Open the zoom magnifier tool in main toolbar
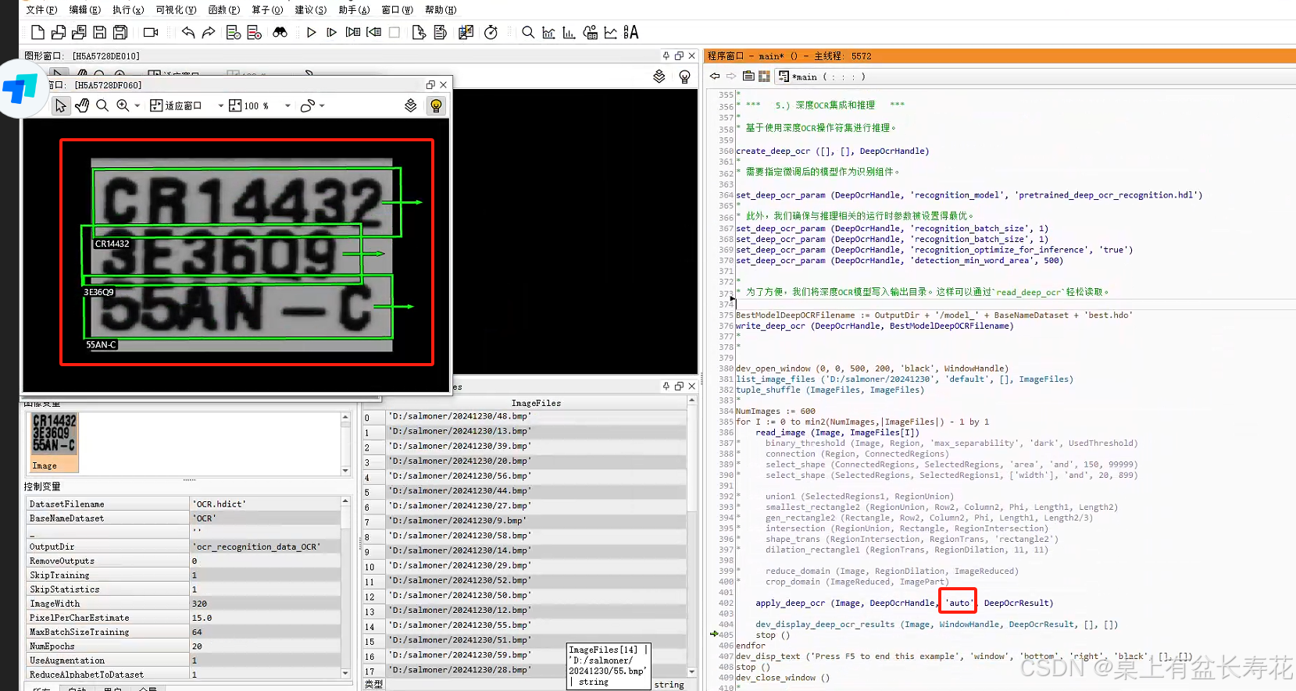This screenshot has width=1296, height=691. (528, 32)
